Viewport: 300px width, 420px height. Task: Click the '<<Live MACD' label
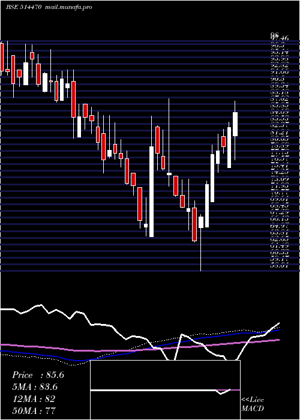tap(253, 404)
